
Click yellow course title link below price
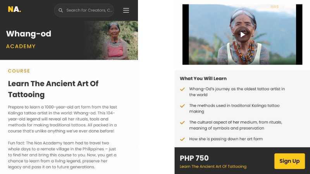(213, 167)
